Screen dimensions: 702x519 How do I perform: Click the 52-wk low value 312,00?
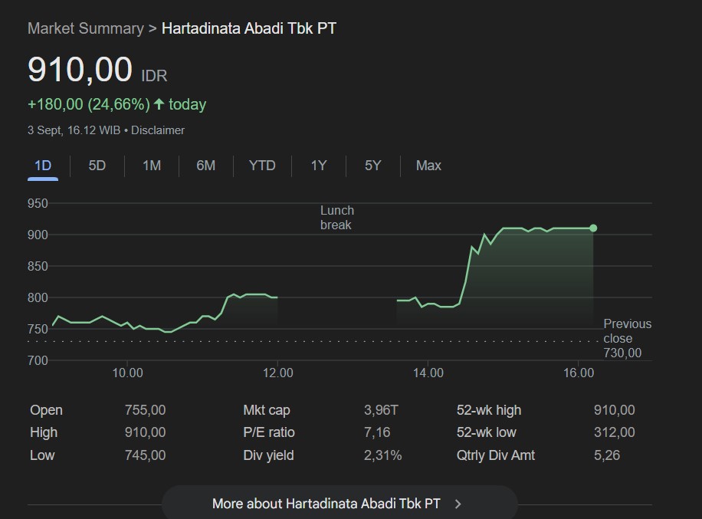[x=615, y=432]
